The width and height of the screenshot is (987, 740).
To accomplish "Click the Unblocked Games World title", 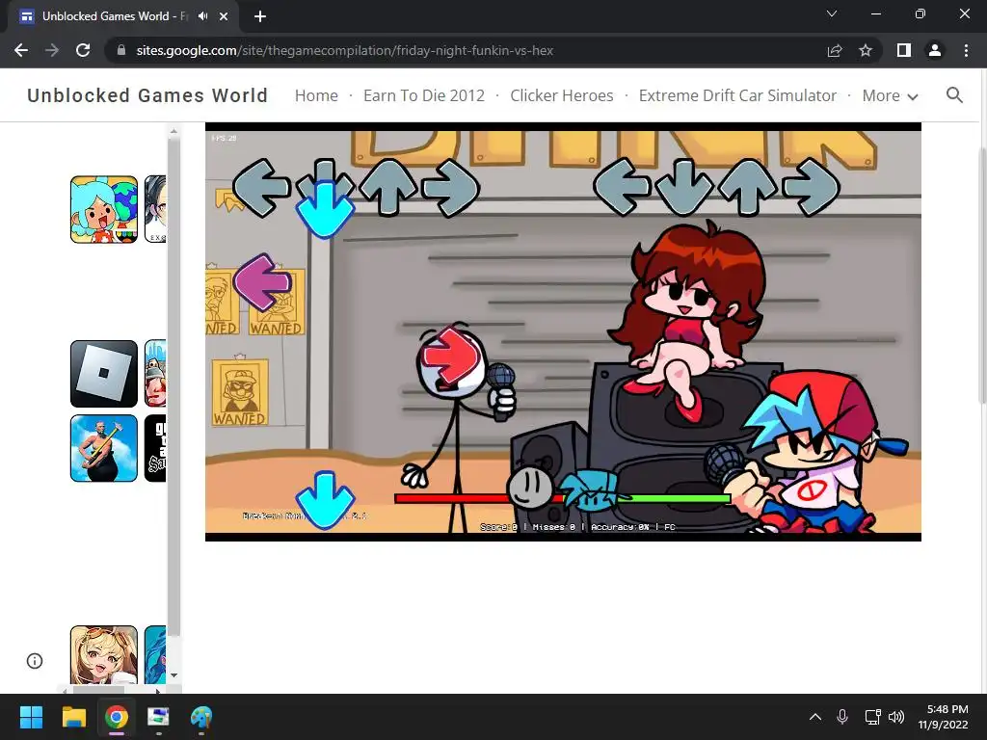I will (x=147, y=95).
